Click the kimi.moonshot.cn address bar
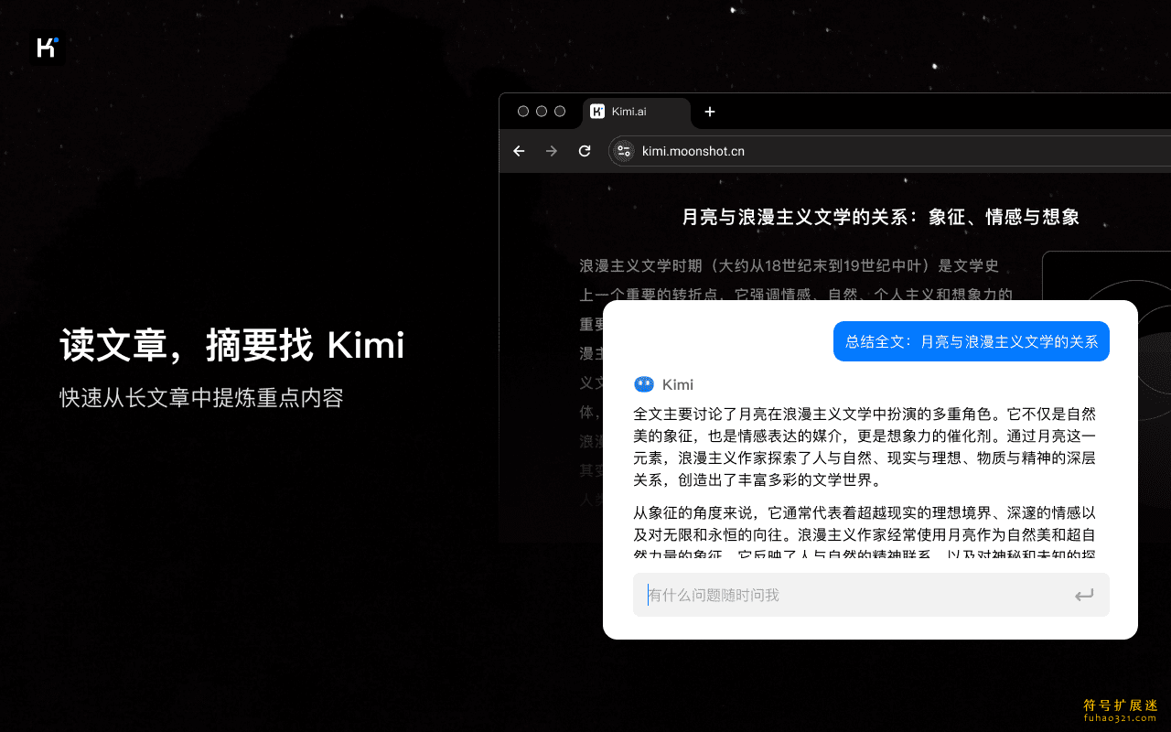The height and width of the screenshot is (732, 1171). (x=889, y=151)
